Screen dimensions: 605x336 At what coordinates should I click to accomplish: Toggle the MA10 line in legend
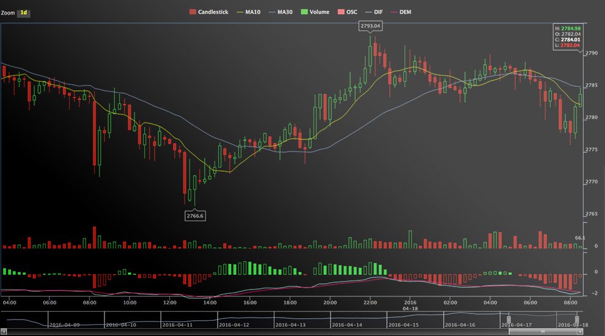(x=240, y=12)
